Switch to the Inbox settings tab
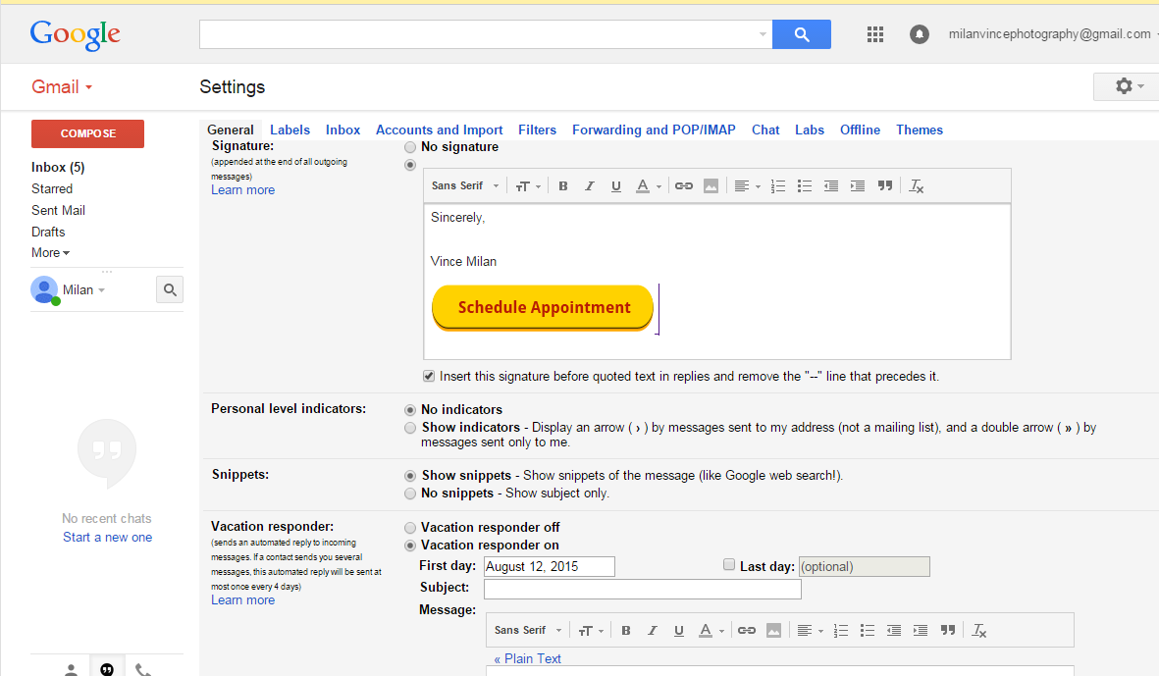The image size is (1159, 676). pyautogui.click(x=342, y=130)
